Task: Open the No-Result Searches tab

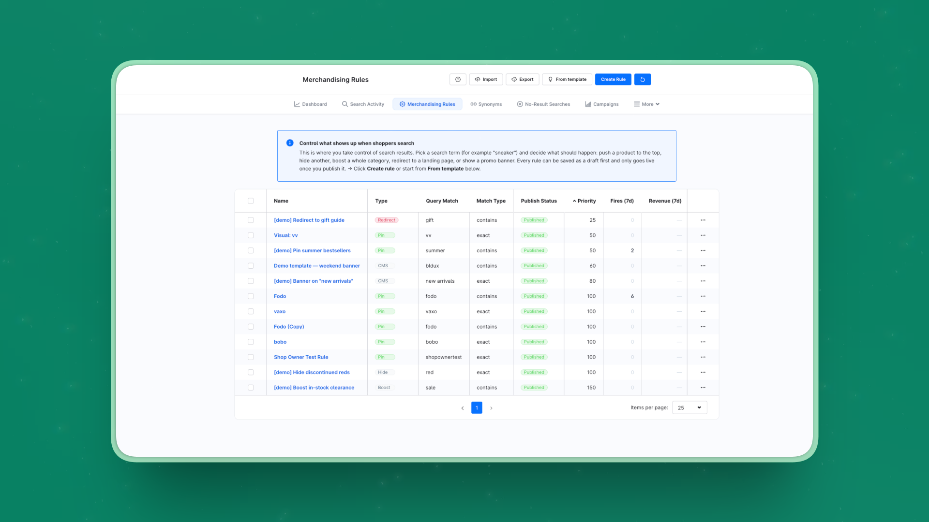Action: [543, 104]
